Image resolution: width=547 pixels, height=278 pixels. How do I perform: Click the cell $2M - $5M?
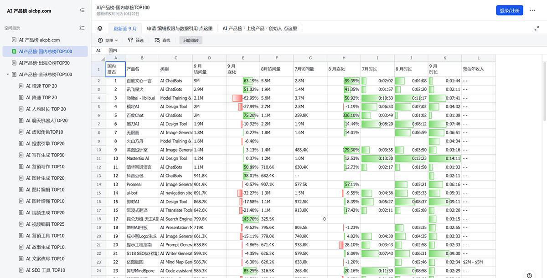478,262
